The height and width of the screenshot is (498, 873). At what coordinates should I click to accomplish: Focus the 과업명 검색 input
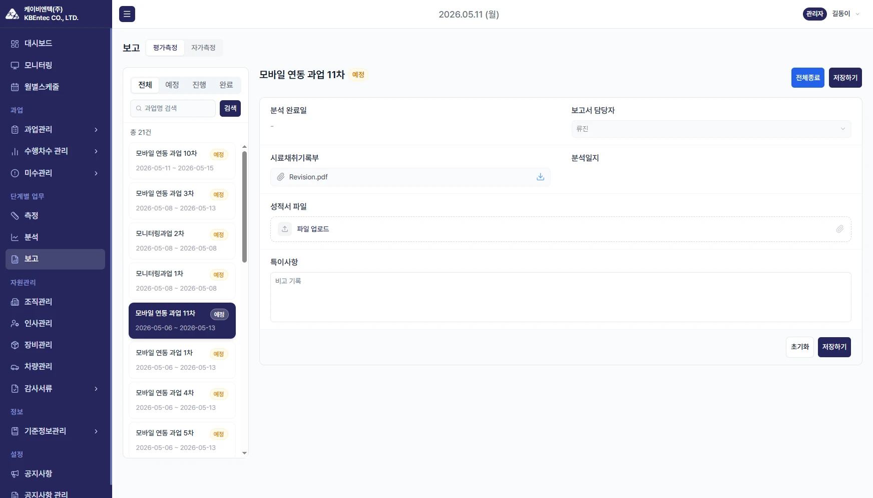(x=173, y=108)
